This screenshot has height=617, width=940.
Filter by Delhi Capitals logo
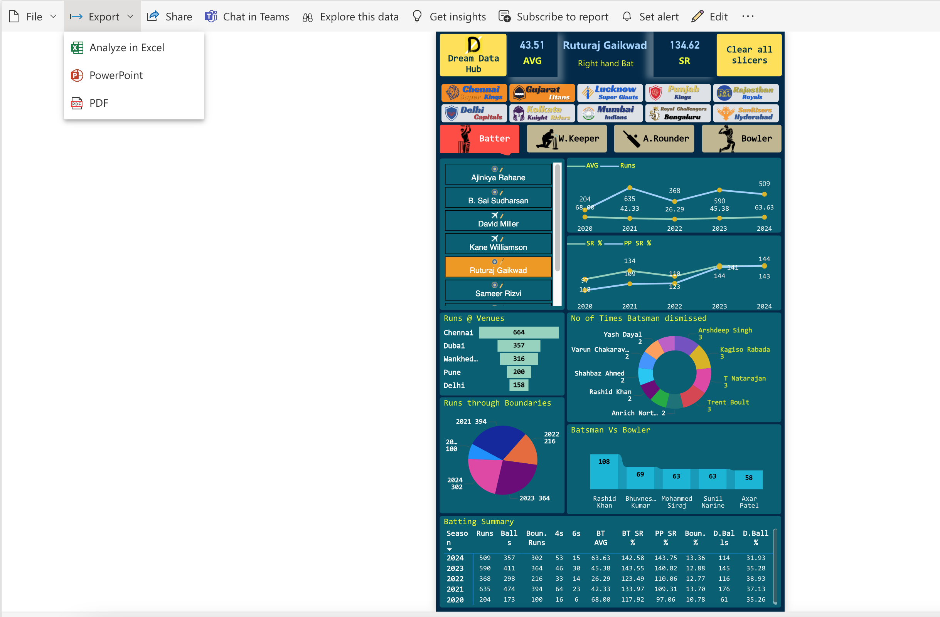click(474, 113)
